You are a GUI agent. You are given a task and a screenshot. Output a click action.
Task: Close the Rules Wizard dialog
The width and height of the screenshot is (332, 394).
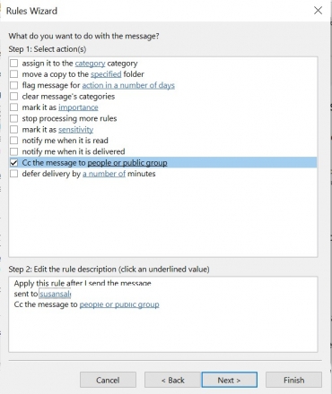point(318,11)
